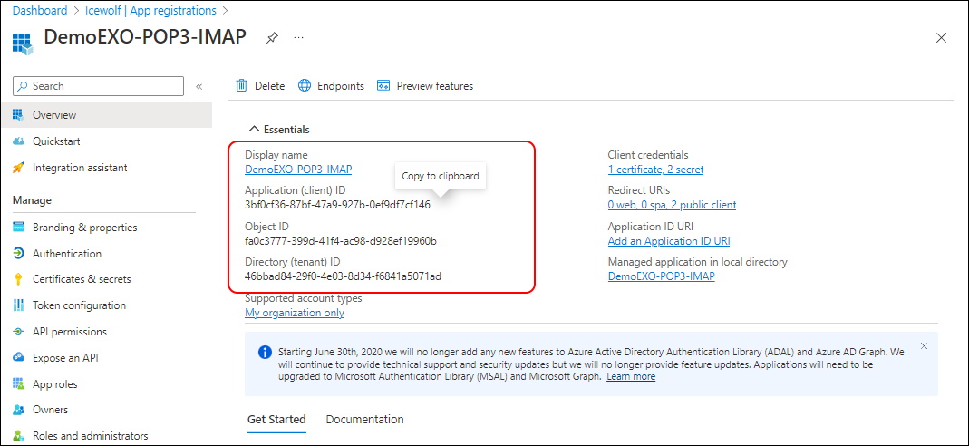969x446 pixels.
Task: Open the DemoEXO-POP3-IMAP display name link
Action: (298, 169)
